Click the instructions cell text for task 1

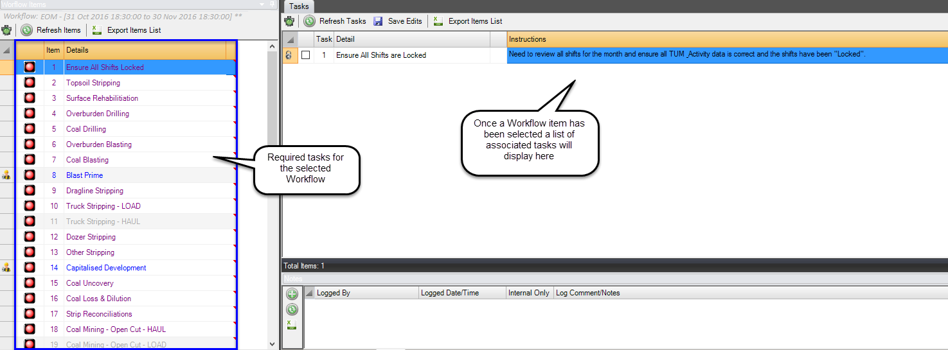pyautogui.click(x=687, y=55)
